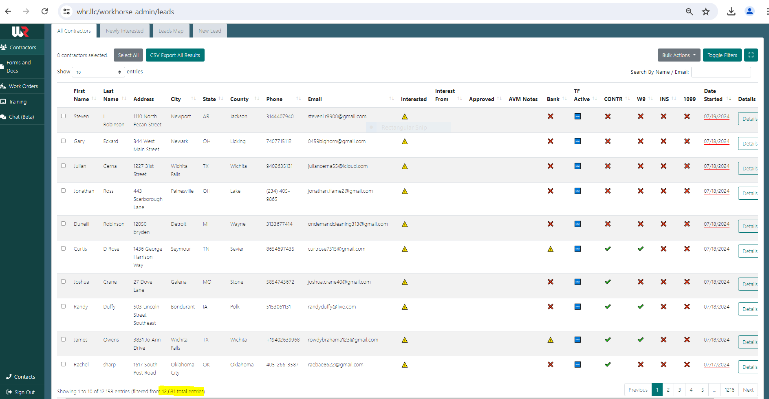Open Details for Steven L Robinson
The height and width of the screenshot is (399, 769).
pyautogui.click(x=749, y=119)
